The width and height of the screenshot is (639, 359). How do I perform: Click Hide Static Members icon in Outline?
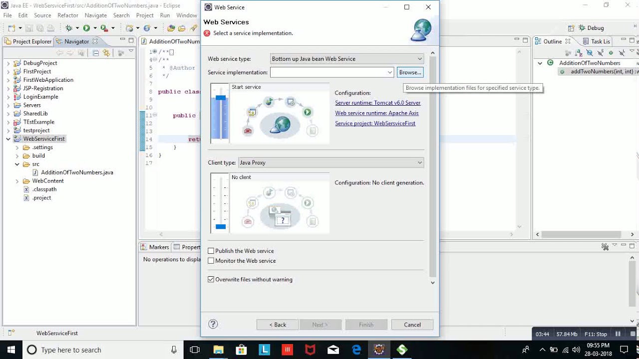(x=600, y=52)
